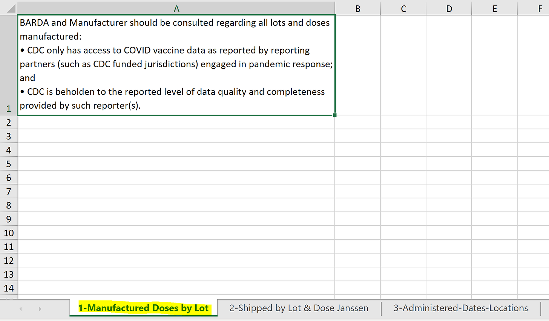Select column B header
Screen dimensions: 549x321
point(358,9)
